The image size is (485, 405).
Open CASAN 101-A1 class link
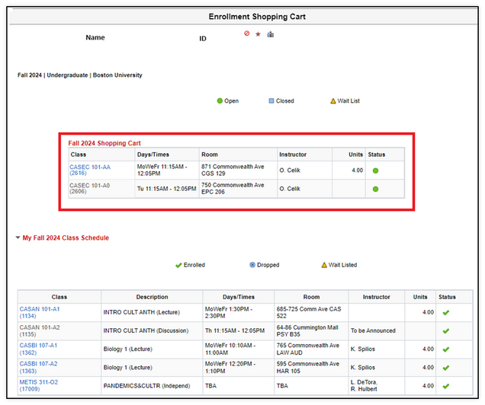(40, 312)
